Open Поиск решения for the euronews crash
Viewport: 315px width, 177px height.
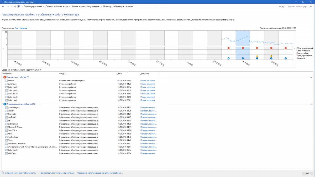click(x=148, y=84)
